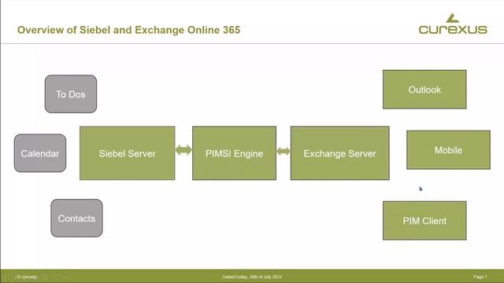Viewport: 504px width, 283px height.
Task: Select the Mobile block
Action: (448, 150)
